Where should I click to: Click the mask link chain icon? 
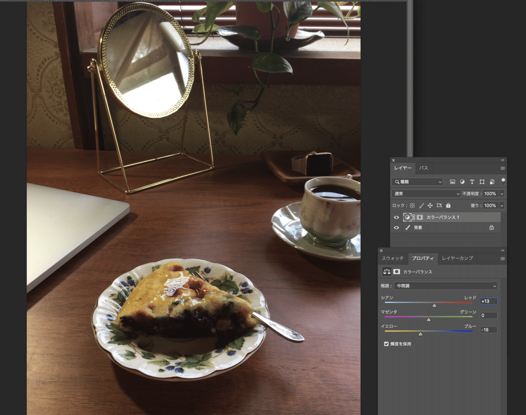pos(413,217)
